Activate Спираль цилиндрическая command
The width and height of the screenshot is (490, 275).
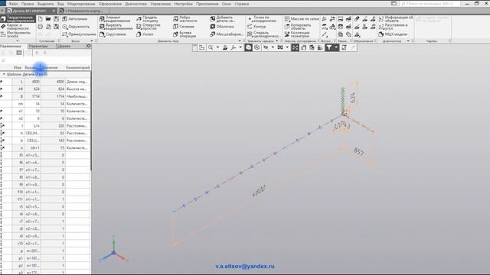point(263,34)
